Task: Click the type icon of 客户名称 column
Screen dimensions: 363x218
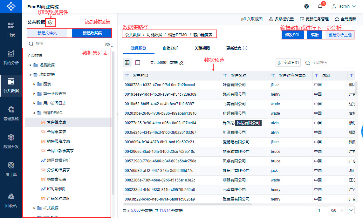Action: click(225, 75)
